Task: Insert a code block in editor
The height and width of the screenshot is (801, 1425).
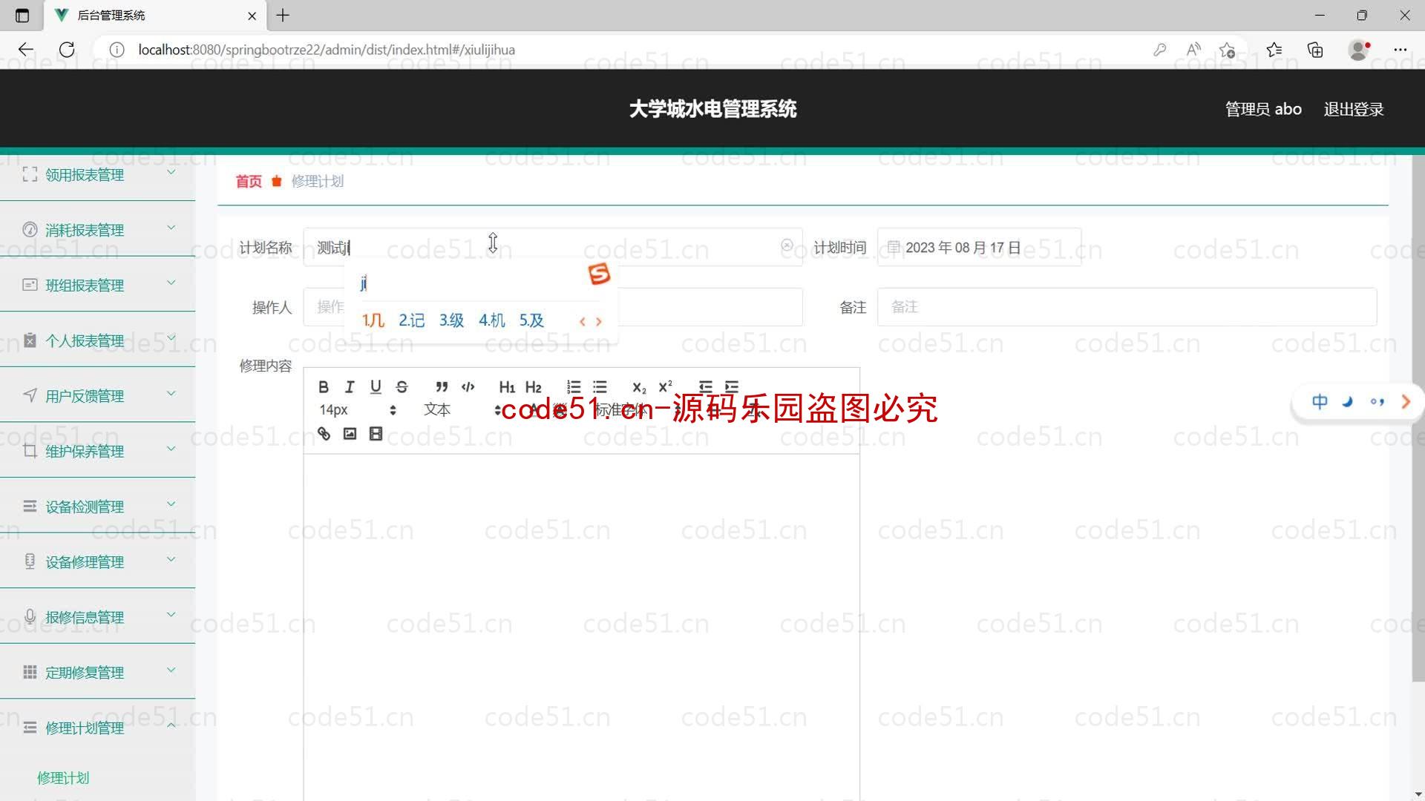Action: pos(468,386)
